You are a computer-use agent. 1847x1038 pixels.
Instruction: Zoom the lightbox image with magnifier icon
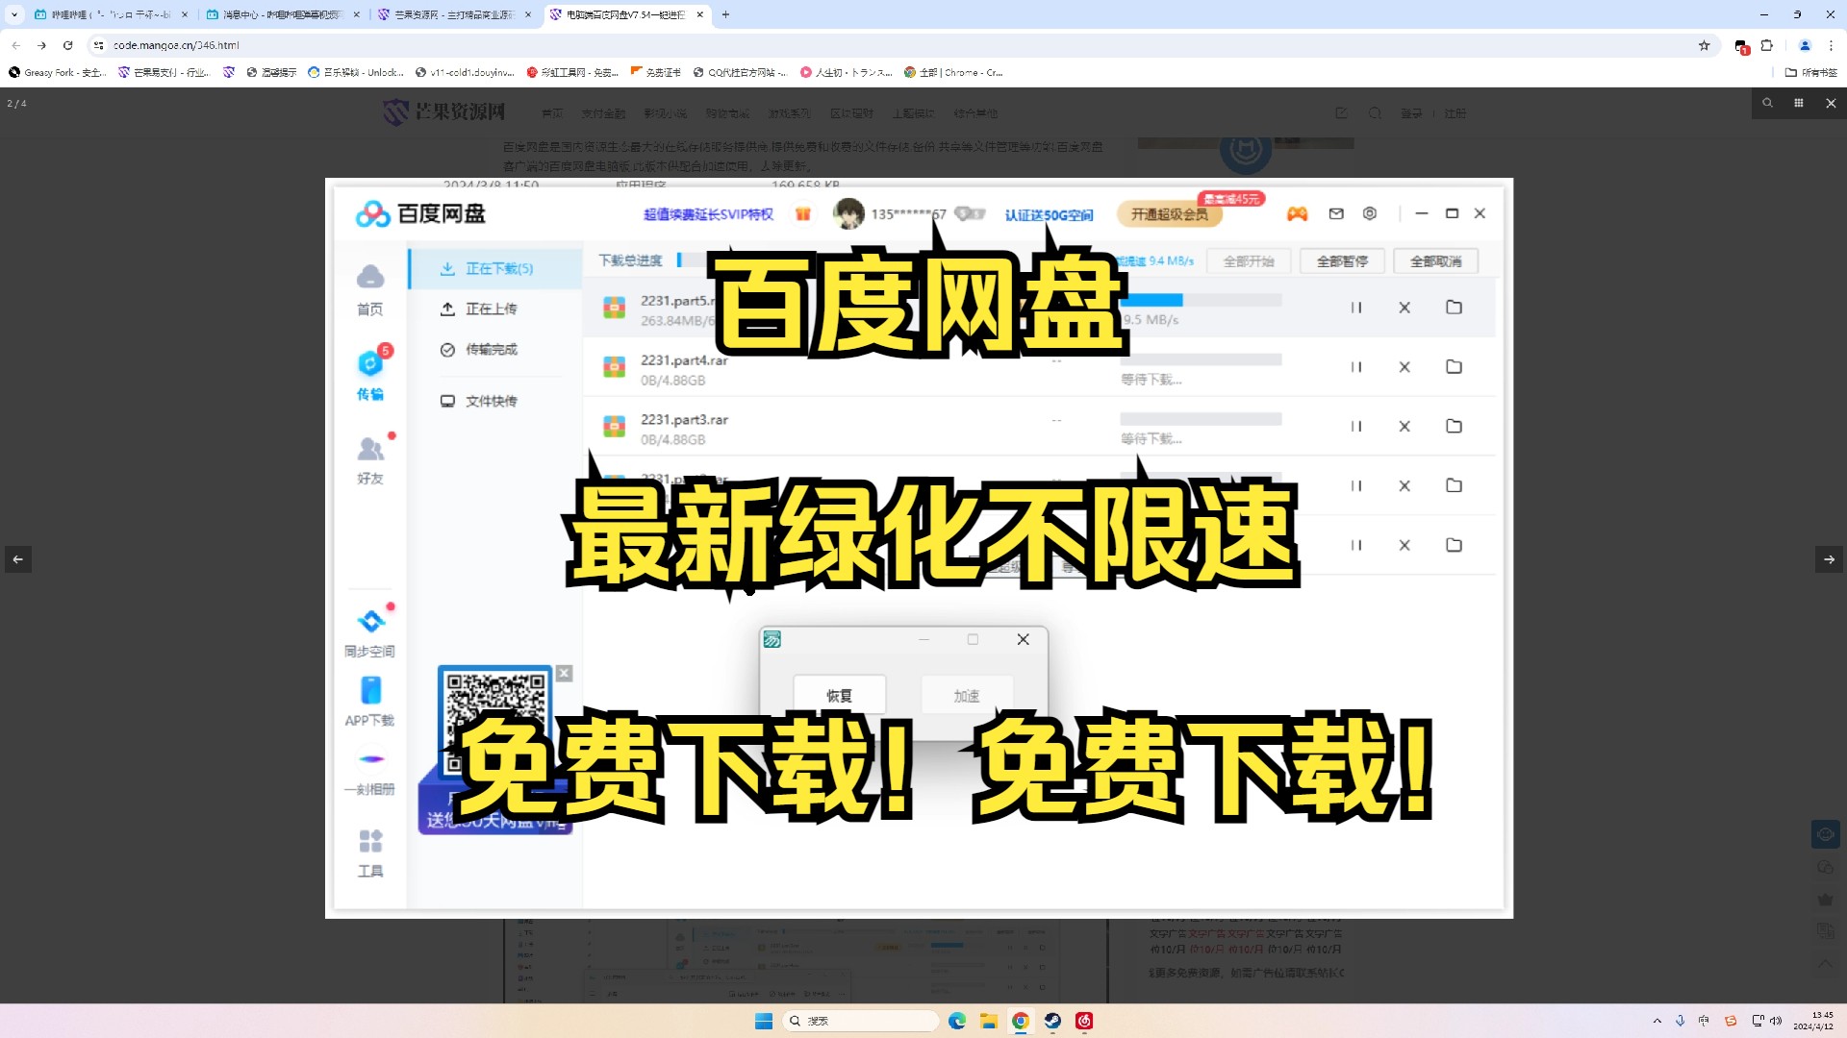1767,103
